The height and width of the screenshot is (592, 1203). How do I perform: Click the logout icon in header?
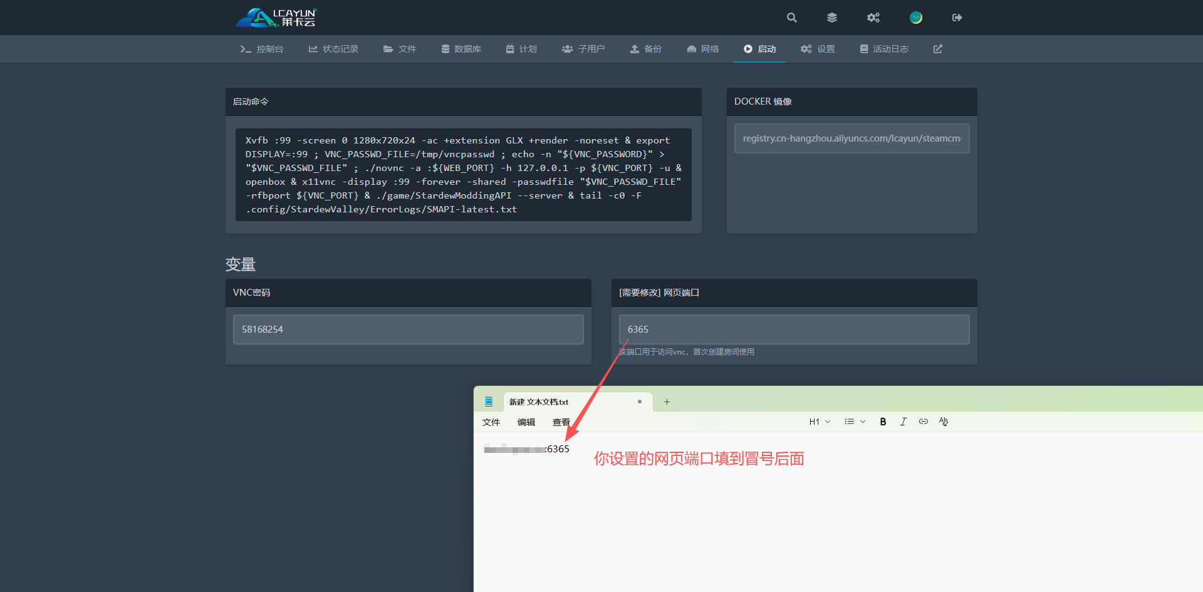(x=957, y=18)
